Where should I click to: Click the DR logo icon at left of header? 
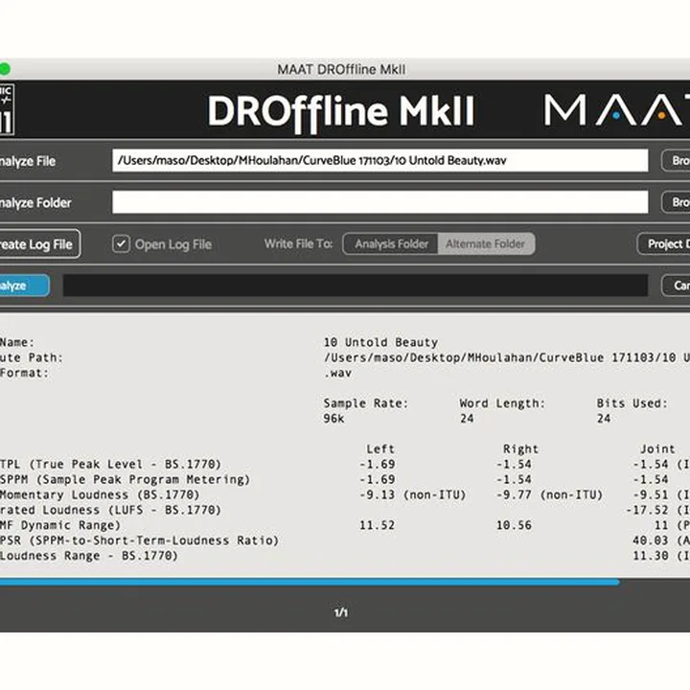pos(7,109)
